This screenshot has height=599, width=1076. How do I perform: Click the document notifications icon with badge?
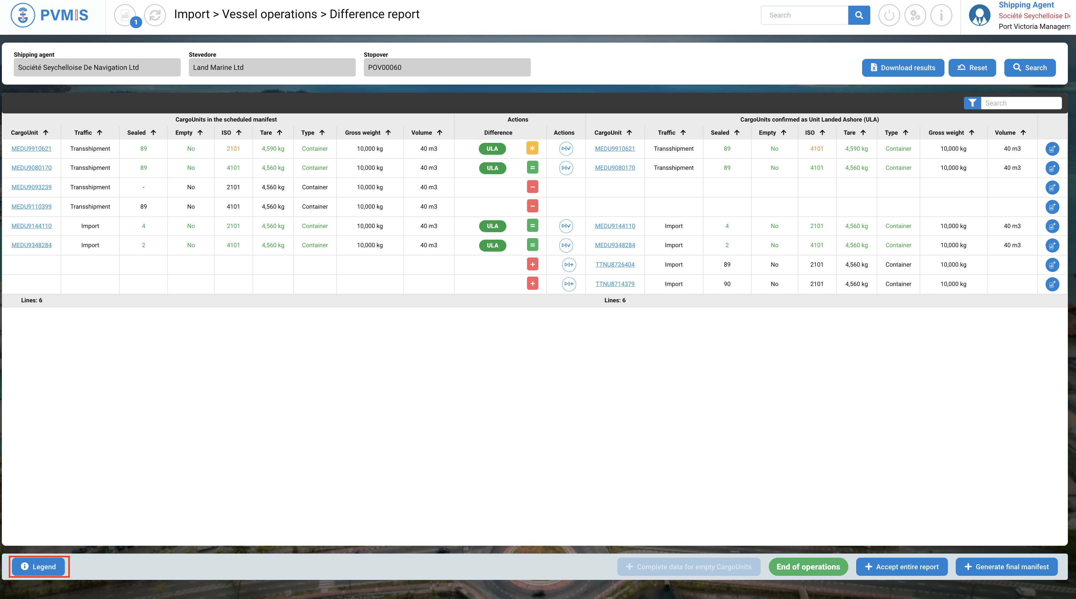[125, 15]
